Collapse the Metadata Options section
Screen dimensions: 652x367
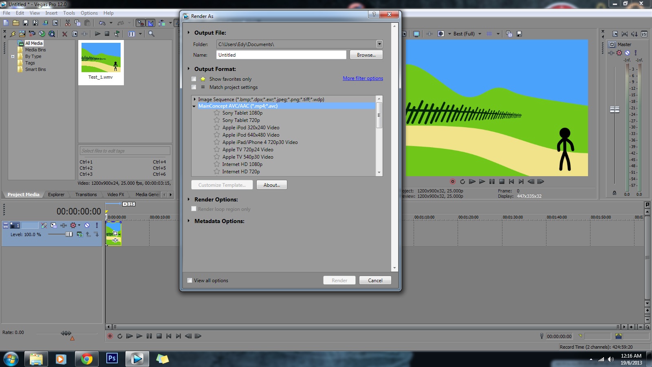[189, 221]
